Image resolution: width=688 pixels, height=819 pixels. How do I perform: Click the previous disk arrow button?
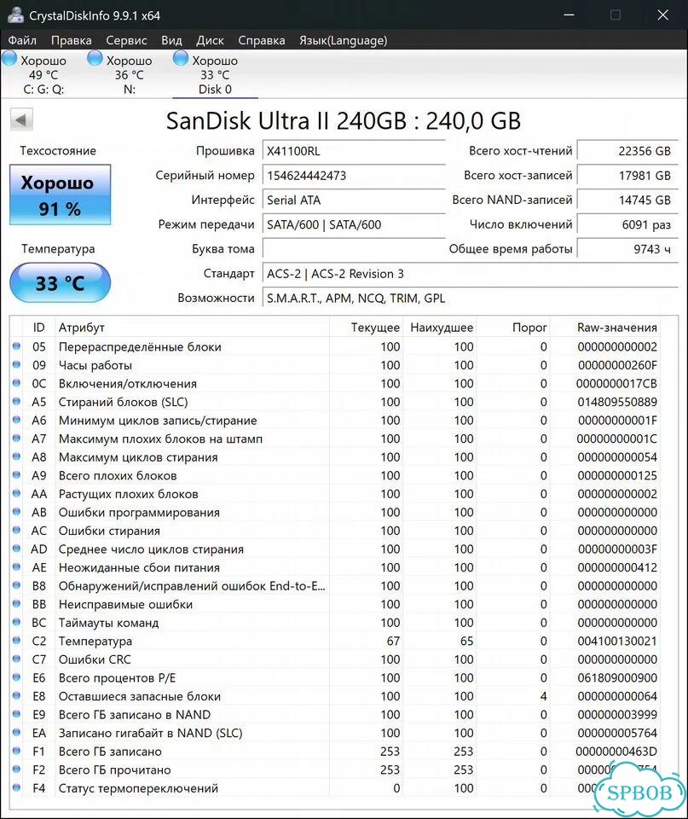tap(21, 120)
